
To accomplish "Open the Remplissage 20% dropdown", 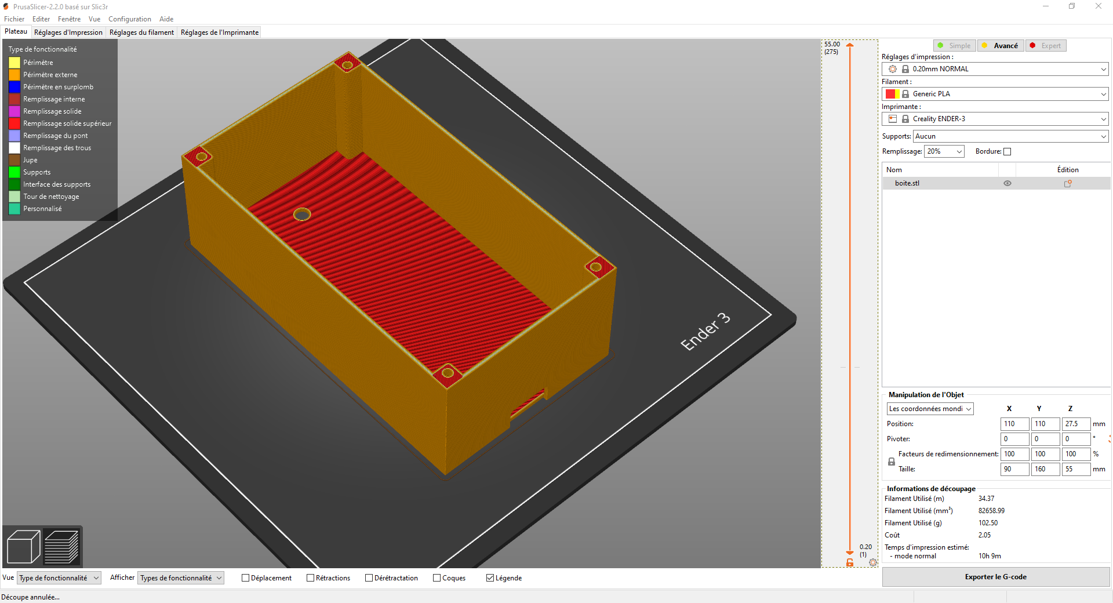I will click(944, 151).
